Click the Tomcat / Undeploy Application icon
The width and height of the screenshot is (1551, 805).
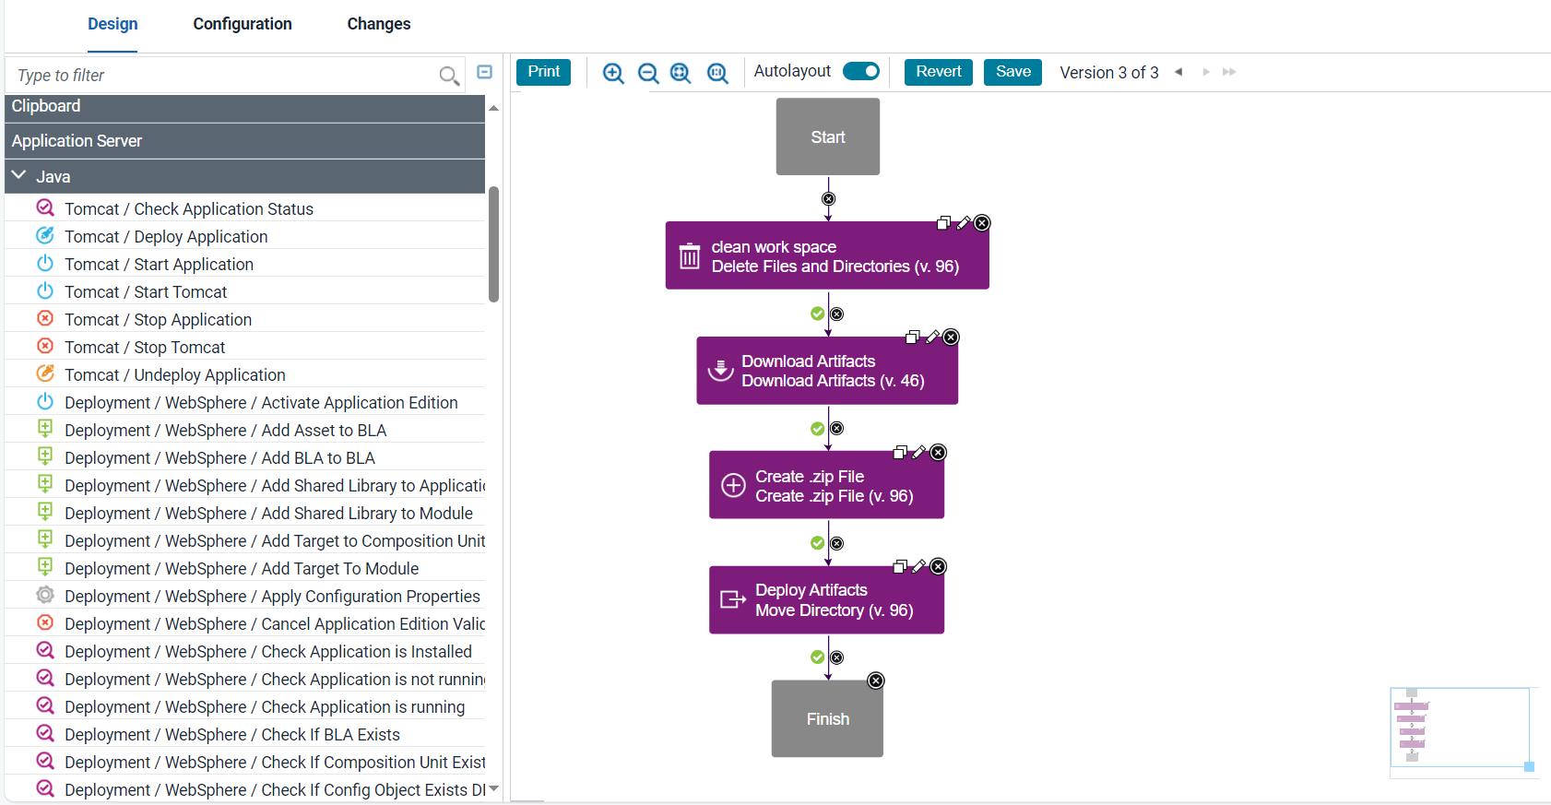pos(45,373)
